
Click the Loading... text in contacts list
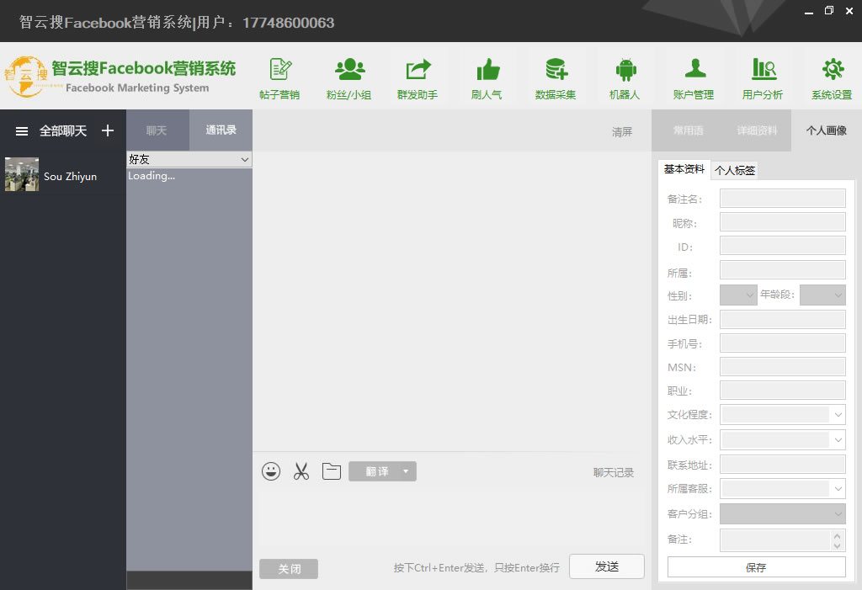pos(152,176)
